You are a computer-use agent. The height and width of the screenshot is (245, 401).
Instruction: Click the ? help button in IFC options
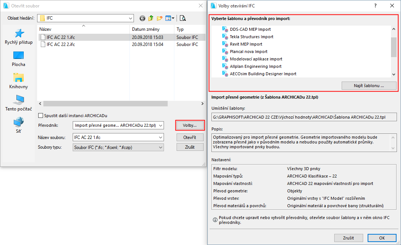click(375, 6)
